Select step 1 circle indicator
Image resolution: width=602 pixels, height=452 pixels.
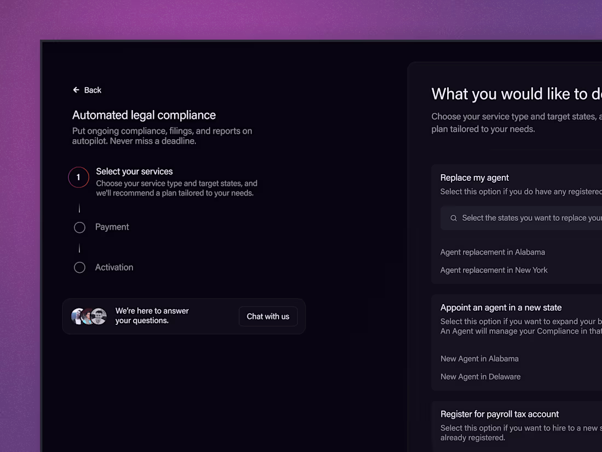coord(78,178)
